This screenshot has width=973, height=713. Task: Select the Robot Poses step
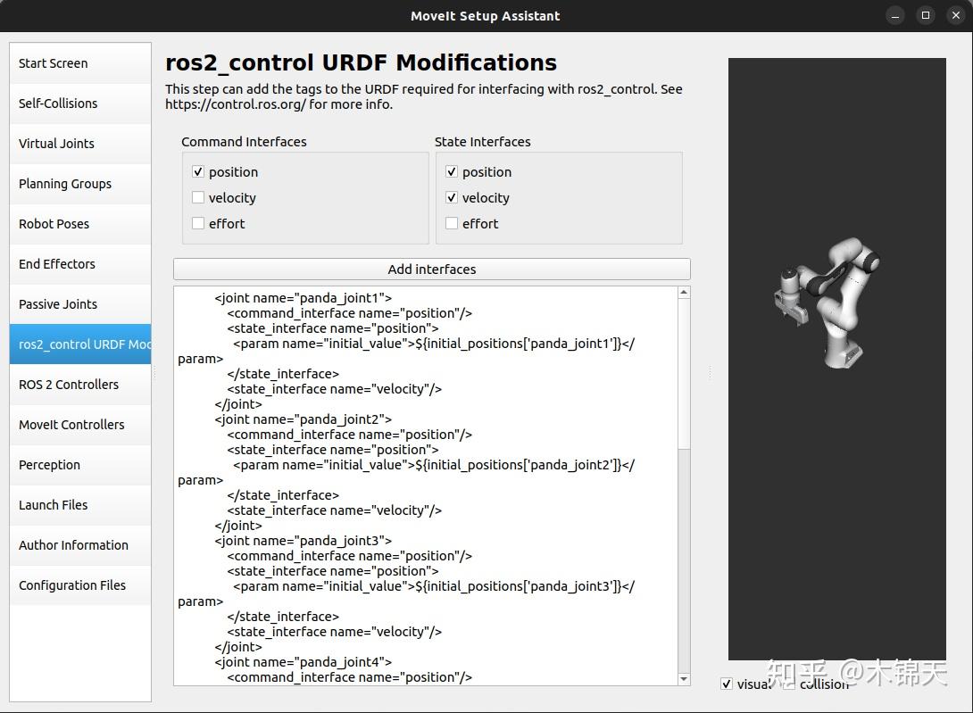54,224
